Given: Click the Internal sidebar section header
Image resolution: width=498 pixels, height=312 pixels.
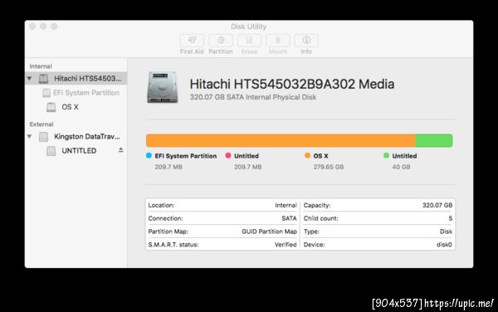Looking at the screenshot, I should pos(41,66).
